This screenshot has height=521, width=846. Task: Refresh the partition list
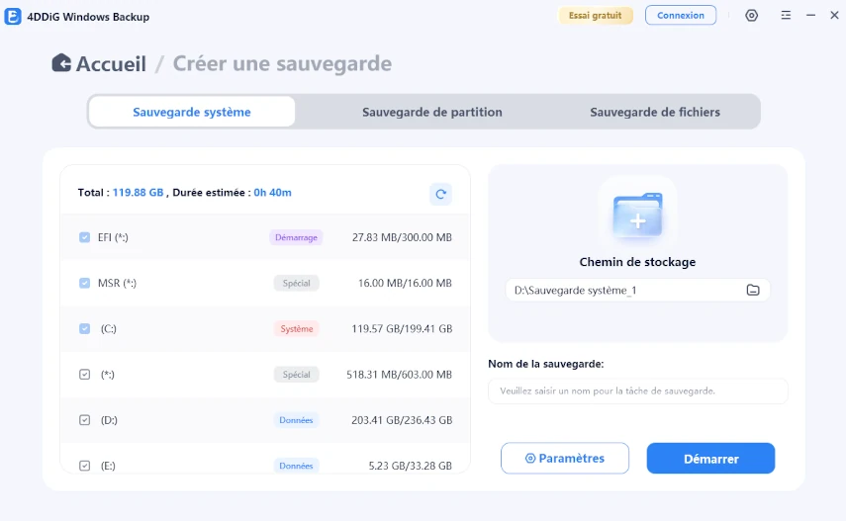pyautogui.click(x=440, y=194)
